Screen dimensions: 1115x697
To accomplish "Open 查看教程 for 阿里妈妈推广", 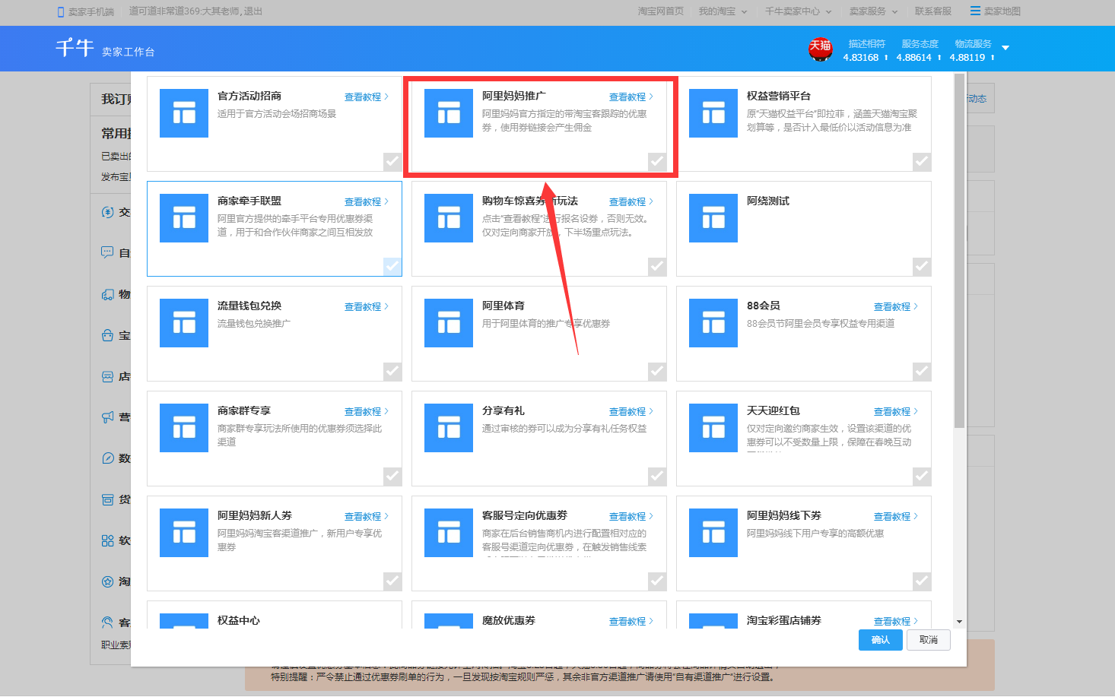I will 631,97.
